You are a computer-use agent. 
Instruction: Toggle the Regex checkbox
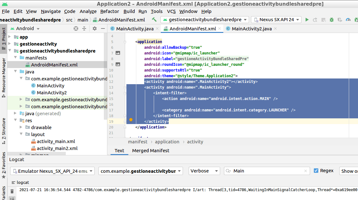tap(316, 171)
